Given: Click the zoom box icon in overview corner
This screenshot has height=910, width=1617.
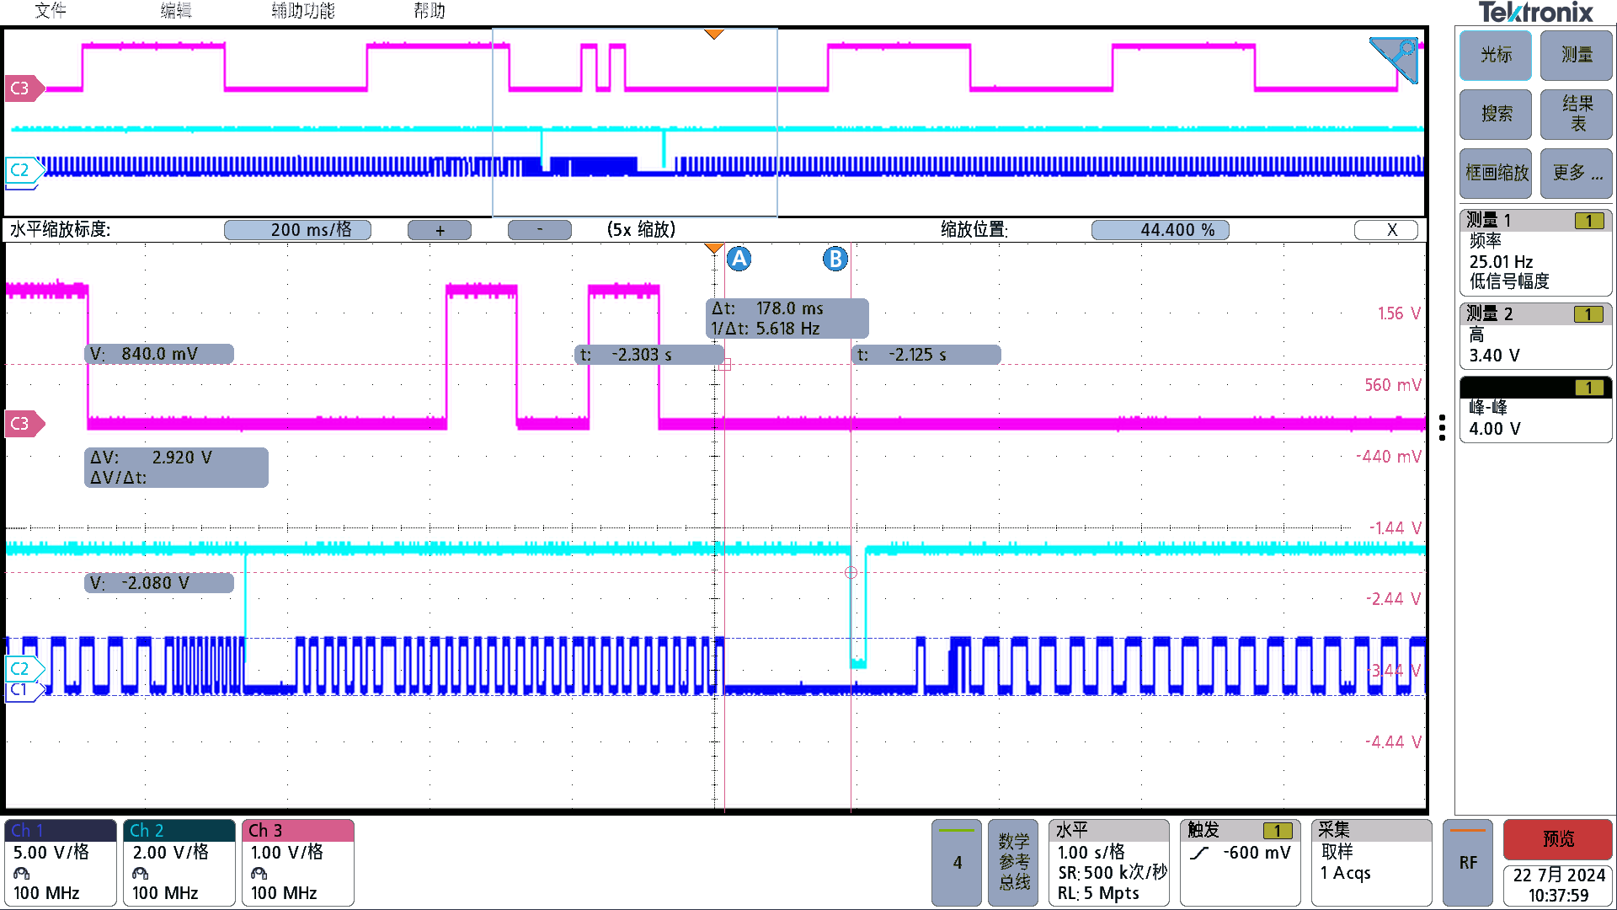Looking at the screenshot, I should point(1395,59).
